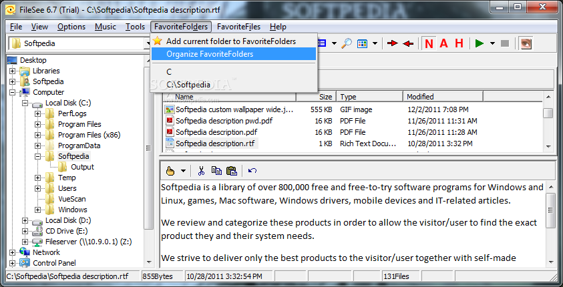Image resolution: width=563 pixels, height=287 pixels.
Task: Open the hand tool dropdown arrow
Action: tap(183, 171)
